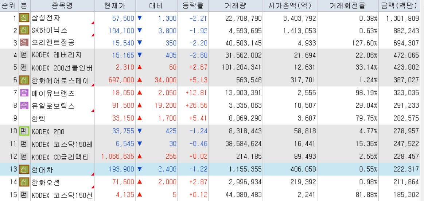Click the 펀 badge beside KODEX 코스닥150선

(x=24, y=194)
